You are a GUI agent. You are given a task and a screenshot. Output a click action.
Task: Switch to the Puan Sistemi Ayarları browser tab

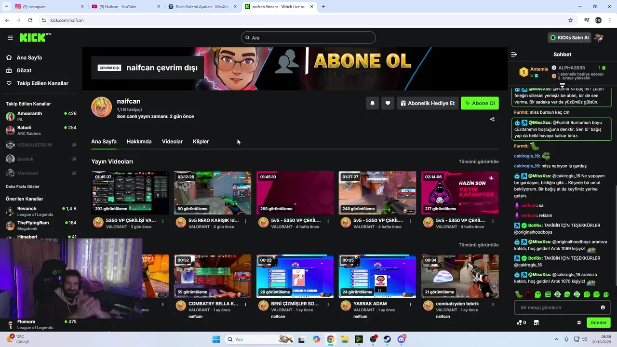pyautogui.click(x=202, y=7)
